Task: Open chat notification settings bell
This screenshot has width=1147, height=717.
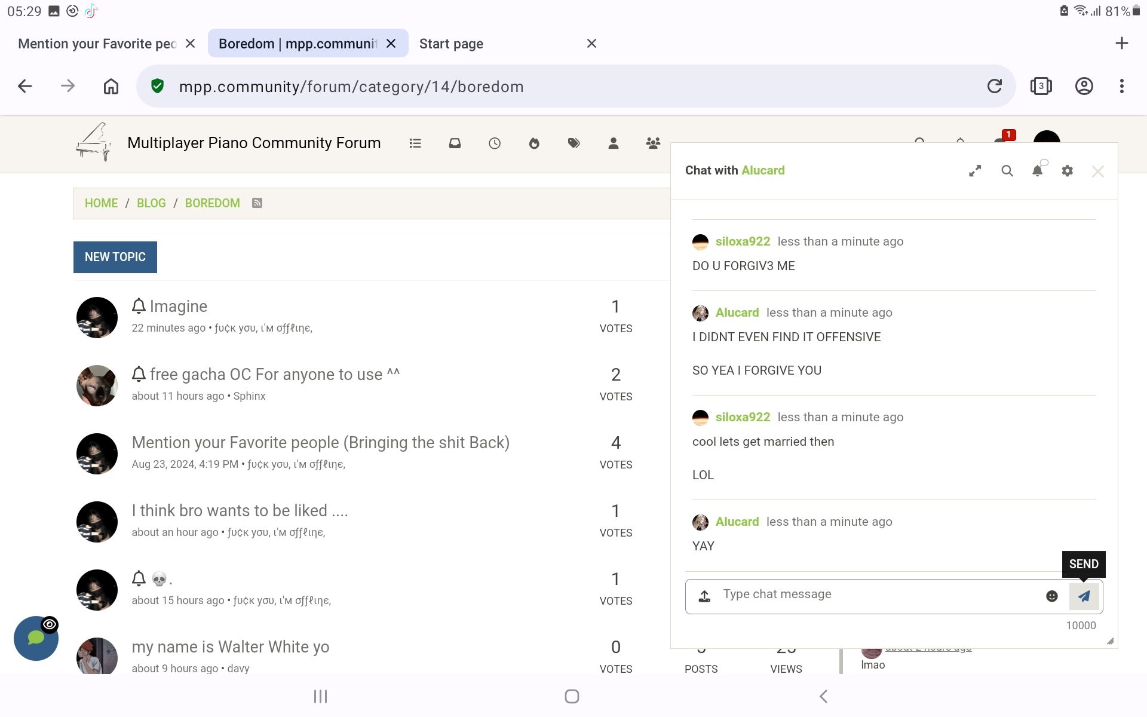Action: (1038, 170)
